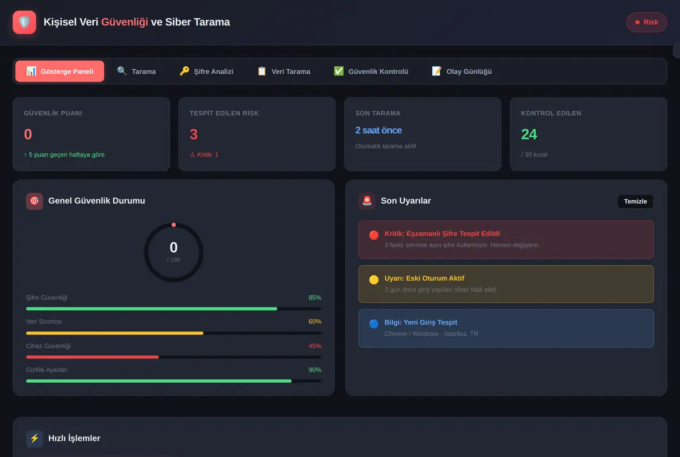This screenshot has height=457, width=680.
Task: Click the Temizle button
Action: 635,201
